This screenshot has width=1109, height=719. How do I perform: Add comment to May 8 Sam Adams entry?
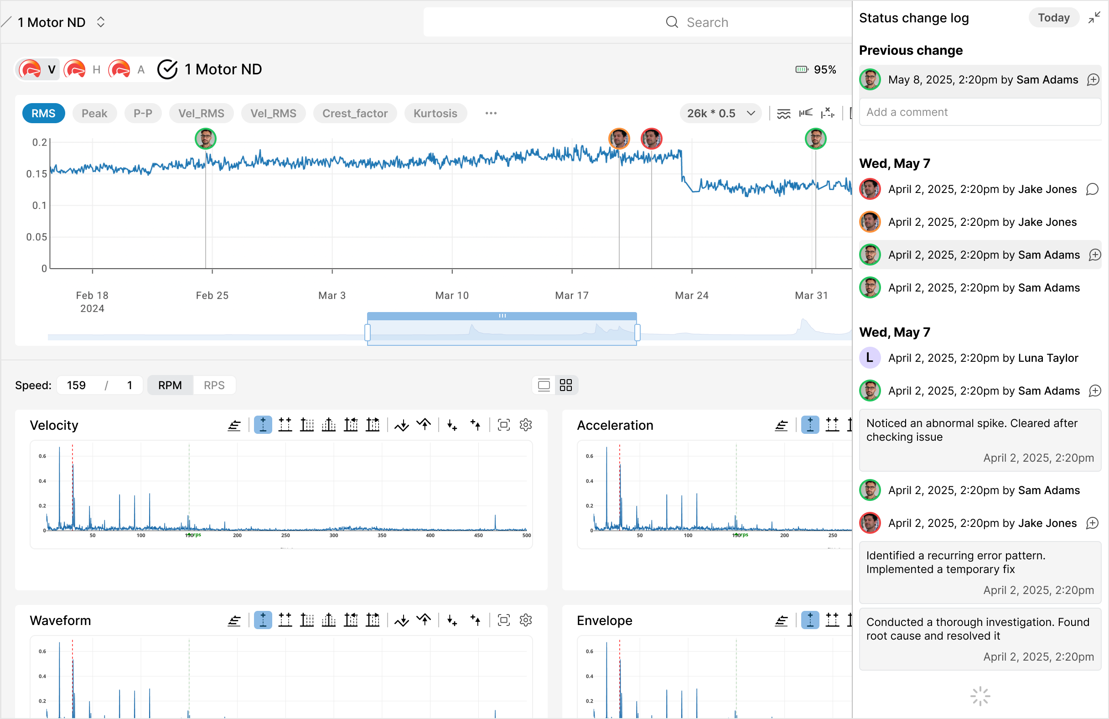[x=1093, y=80]
